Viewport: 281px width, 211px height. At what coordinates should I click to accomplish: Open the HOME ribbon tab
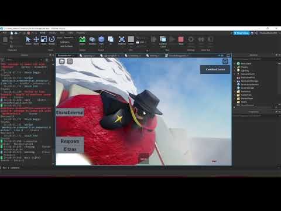point(42,33)
